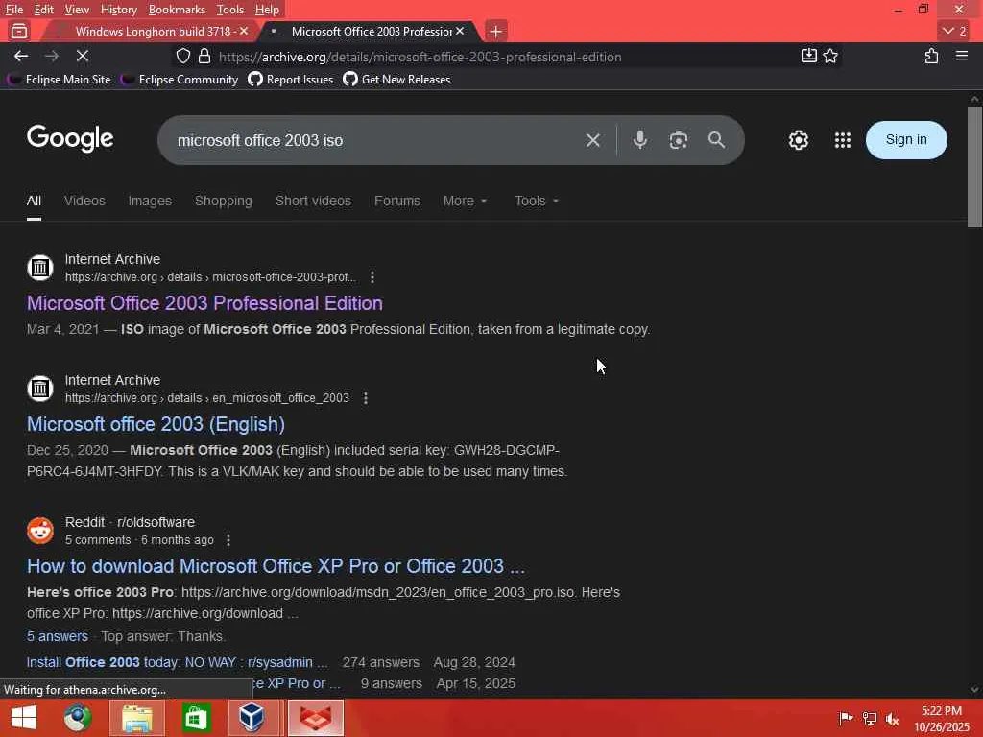This screenshot has width=983, height=737.
Task: Open the Help menu
Action: [x=267, y=10]
